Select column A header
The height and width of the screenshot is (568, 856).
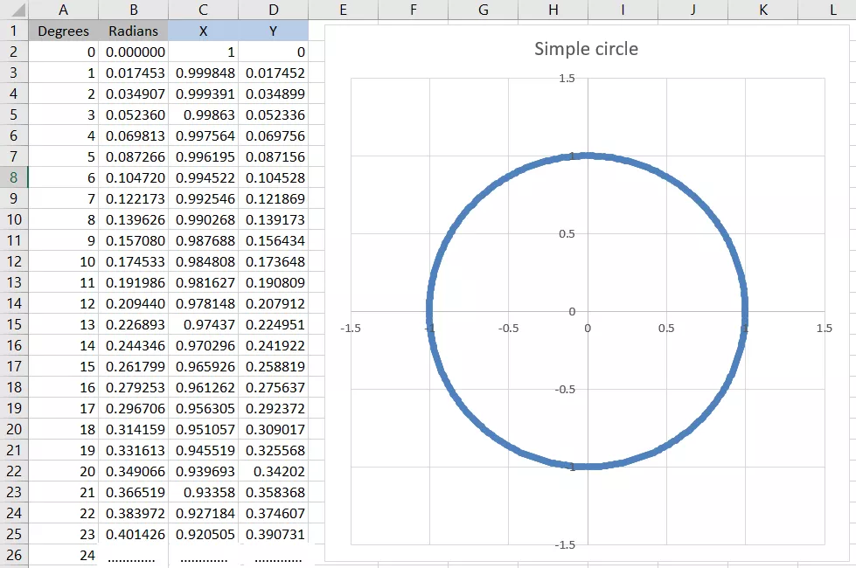pyautogui.click(x=63, y=10)
